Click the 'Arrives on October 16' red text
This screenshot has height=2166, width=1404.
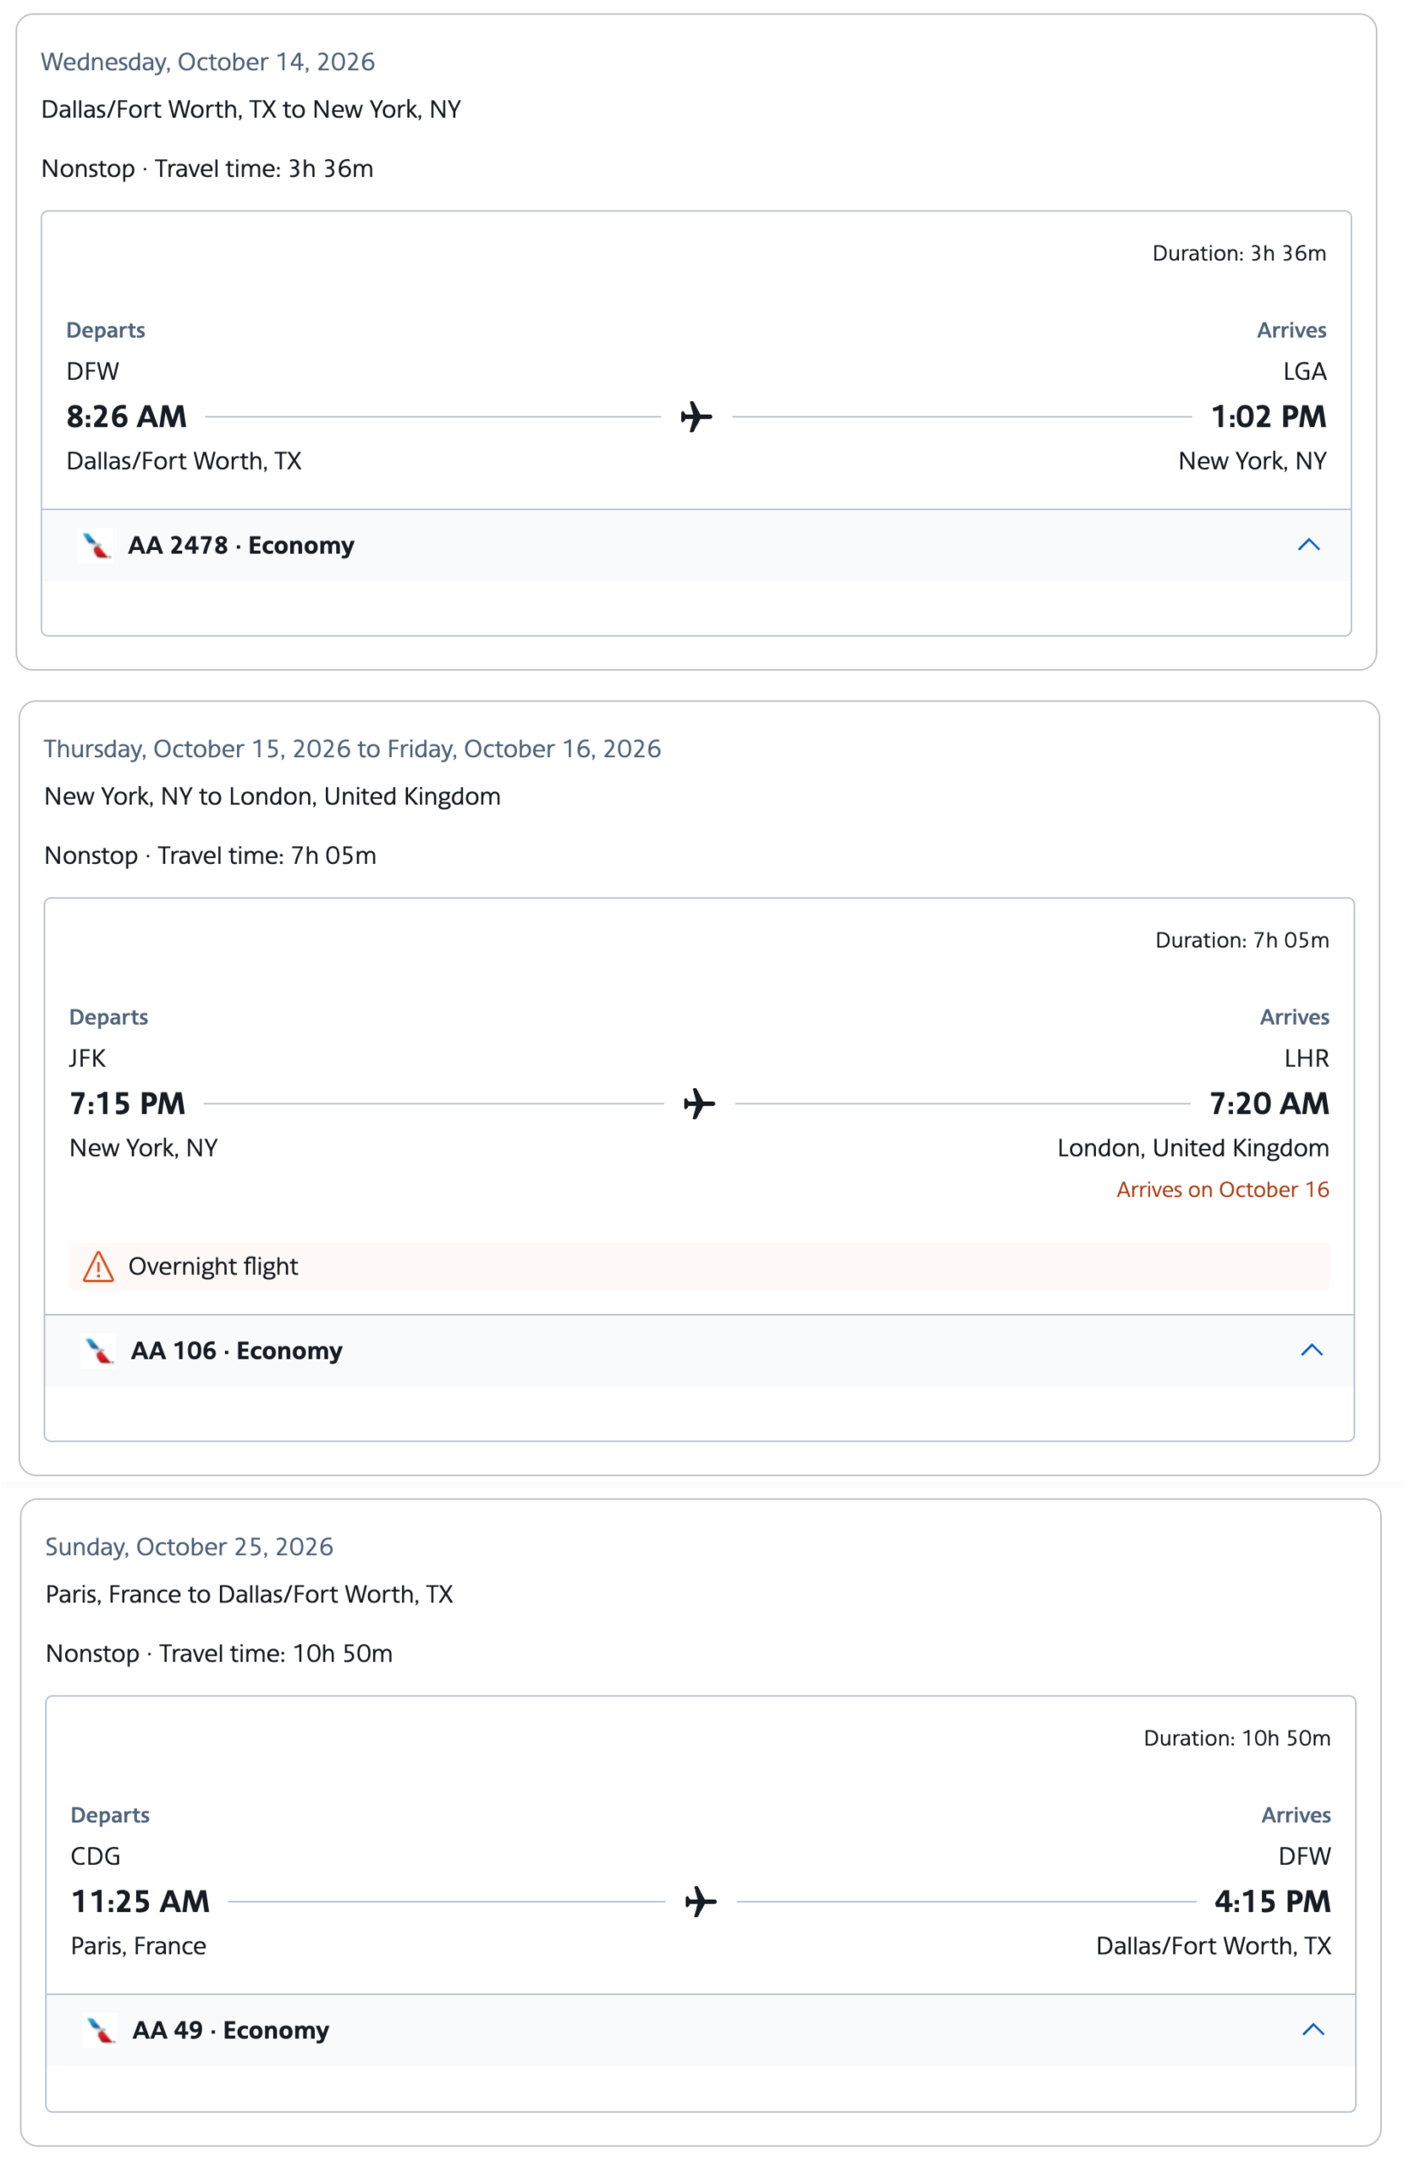tap(1223, 1190)
